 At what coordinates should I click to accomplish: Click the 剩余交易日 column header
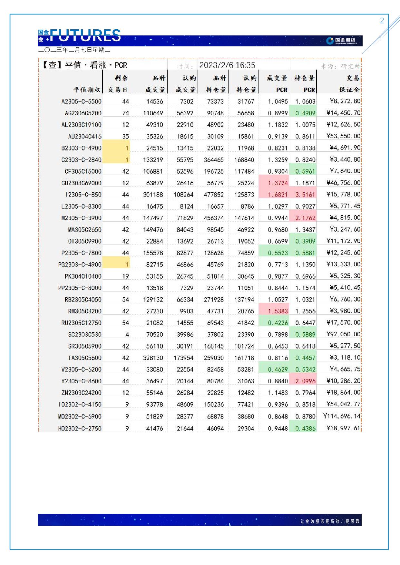(118, 84)
